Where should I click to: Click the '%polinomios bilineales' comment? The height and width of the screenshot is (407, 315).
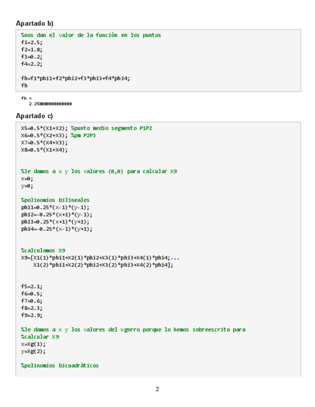tap(55, 200)
